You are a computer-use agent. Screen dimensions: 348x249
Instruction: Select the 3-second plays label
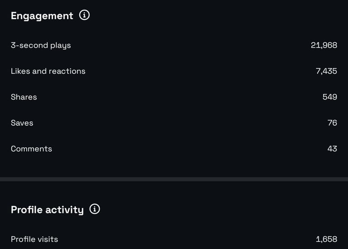tap(41, 45)
